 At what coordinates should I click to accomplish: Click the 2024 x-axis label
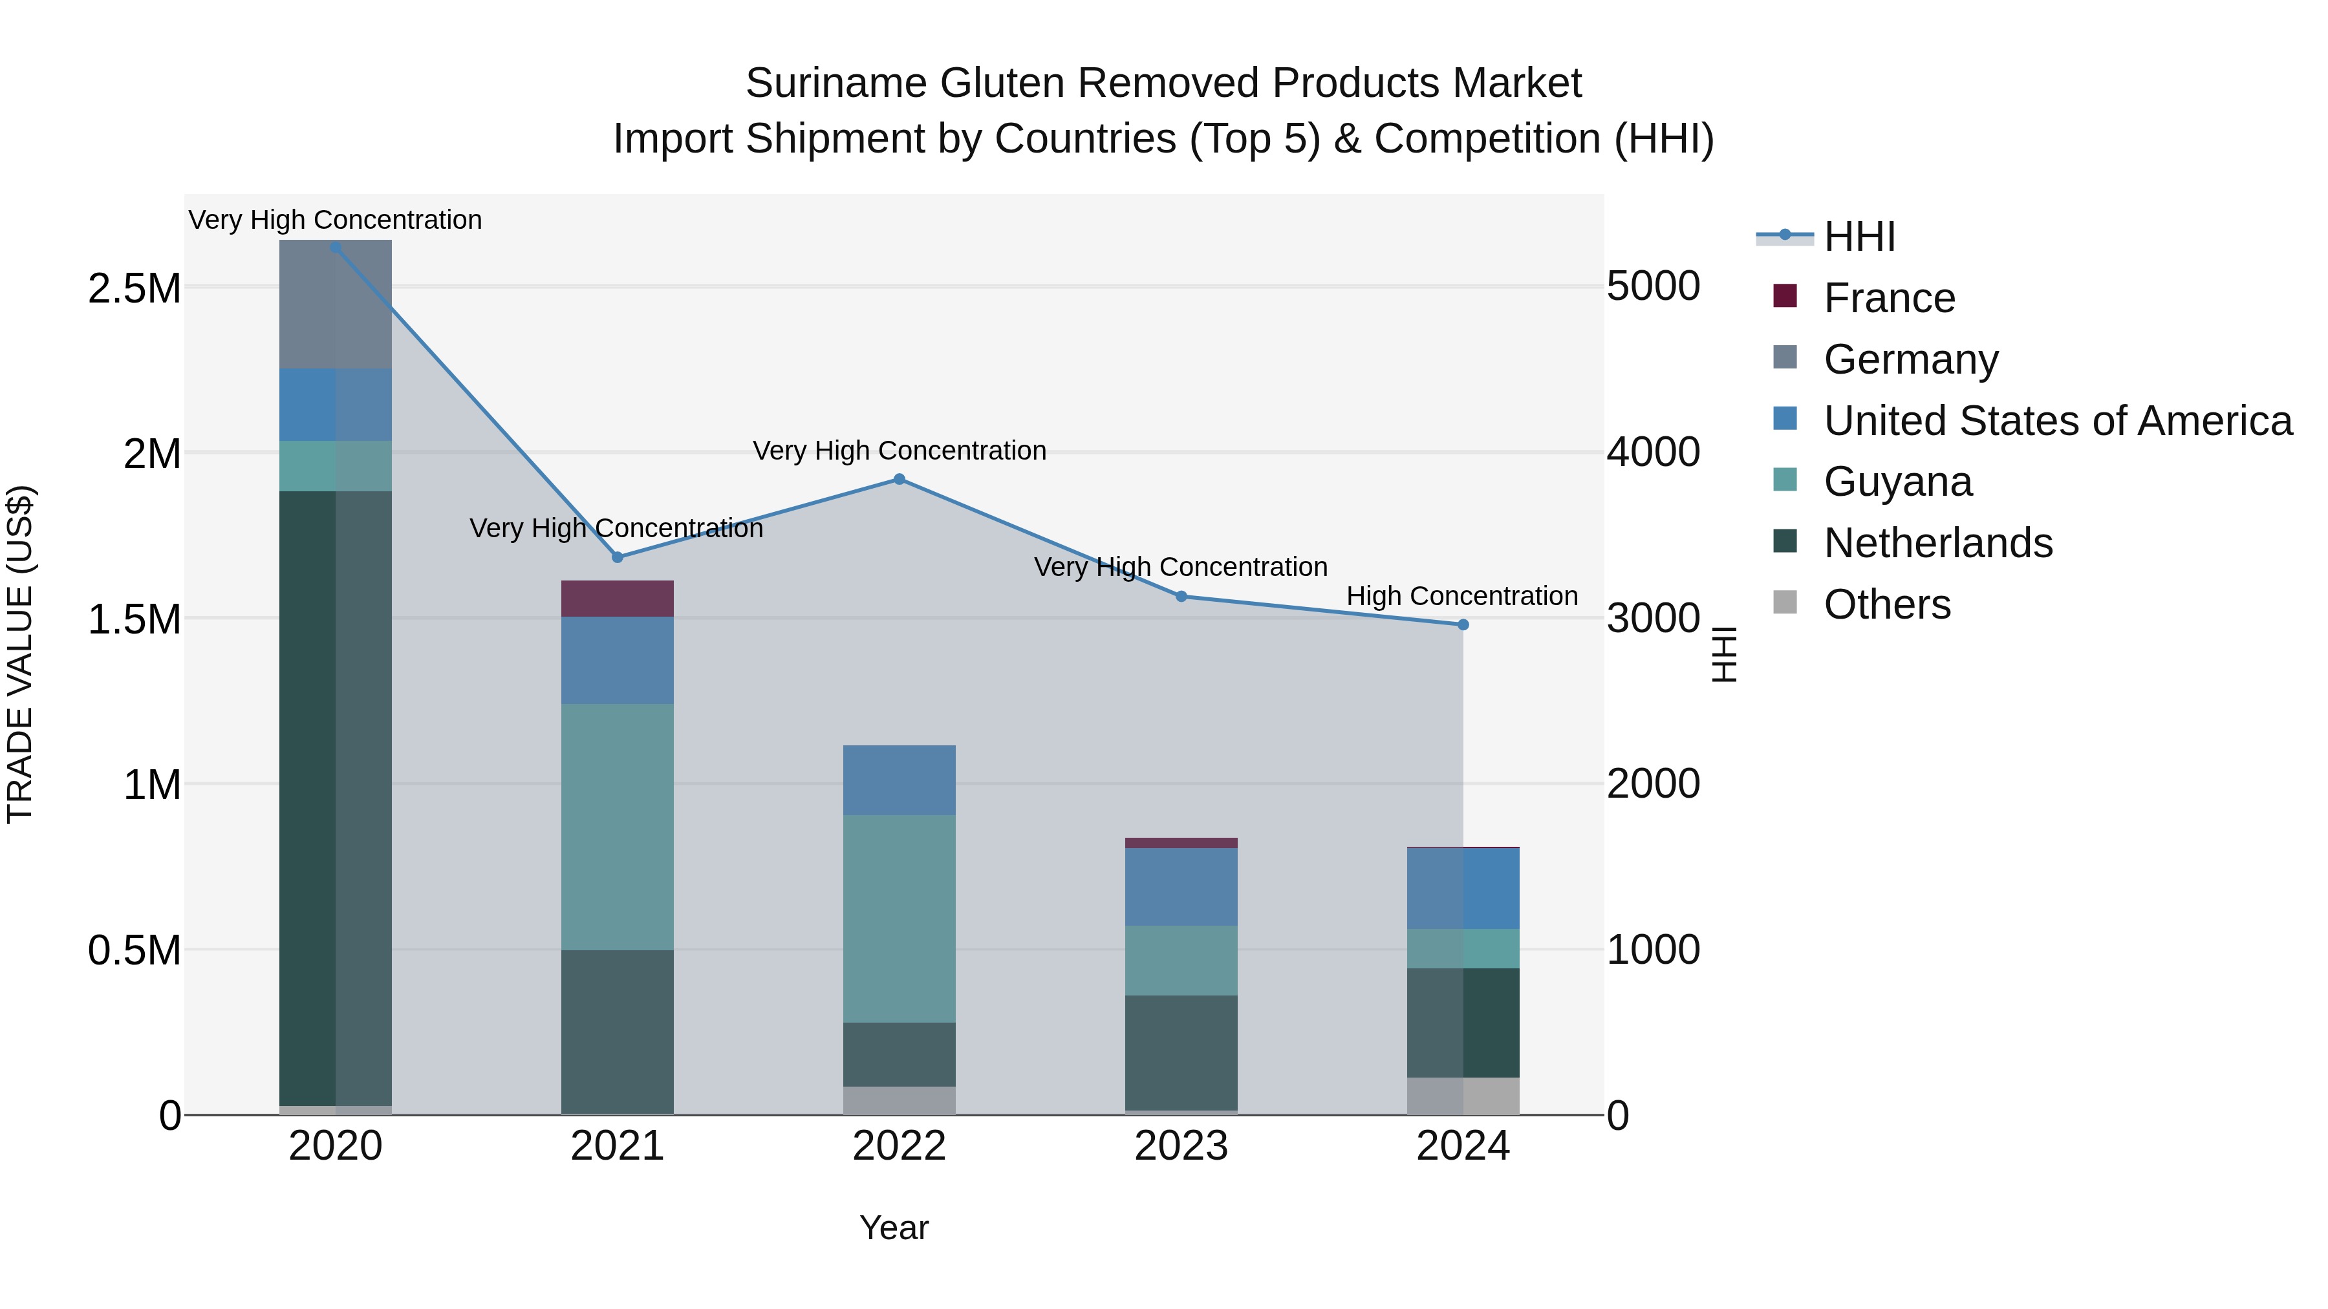[1463, 1146]
